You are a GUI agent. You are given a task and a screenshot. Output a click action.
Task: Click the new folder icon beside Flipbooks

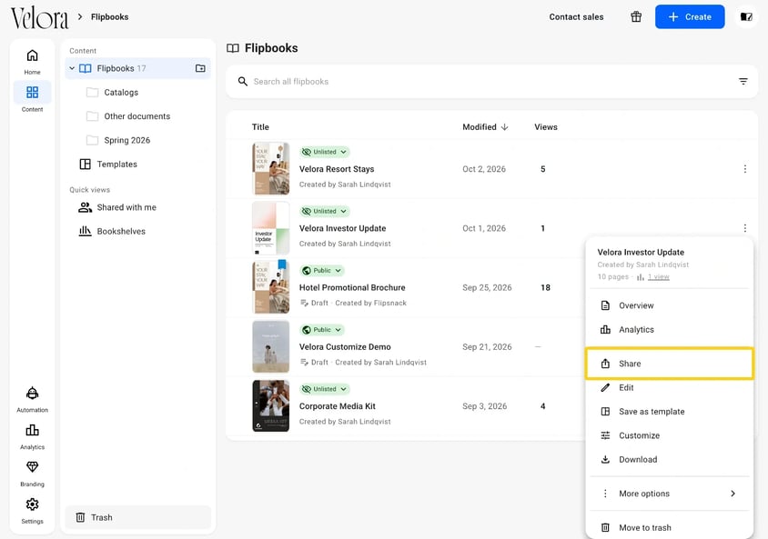[x=200, y=68]
